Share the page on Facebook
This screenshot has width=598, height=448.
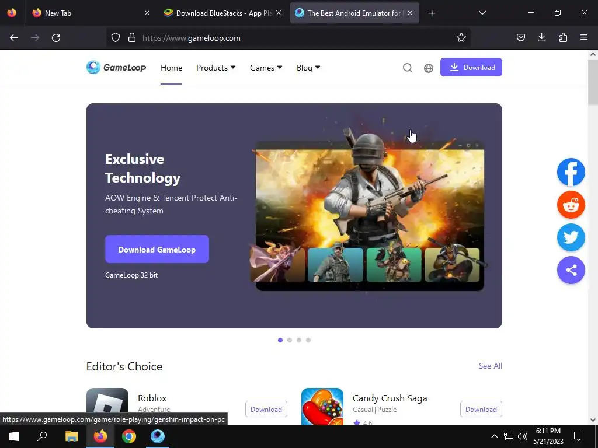(571, 172)
